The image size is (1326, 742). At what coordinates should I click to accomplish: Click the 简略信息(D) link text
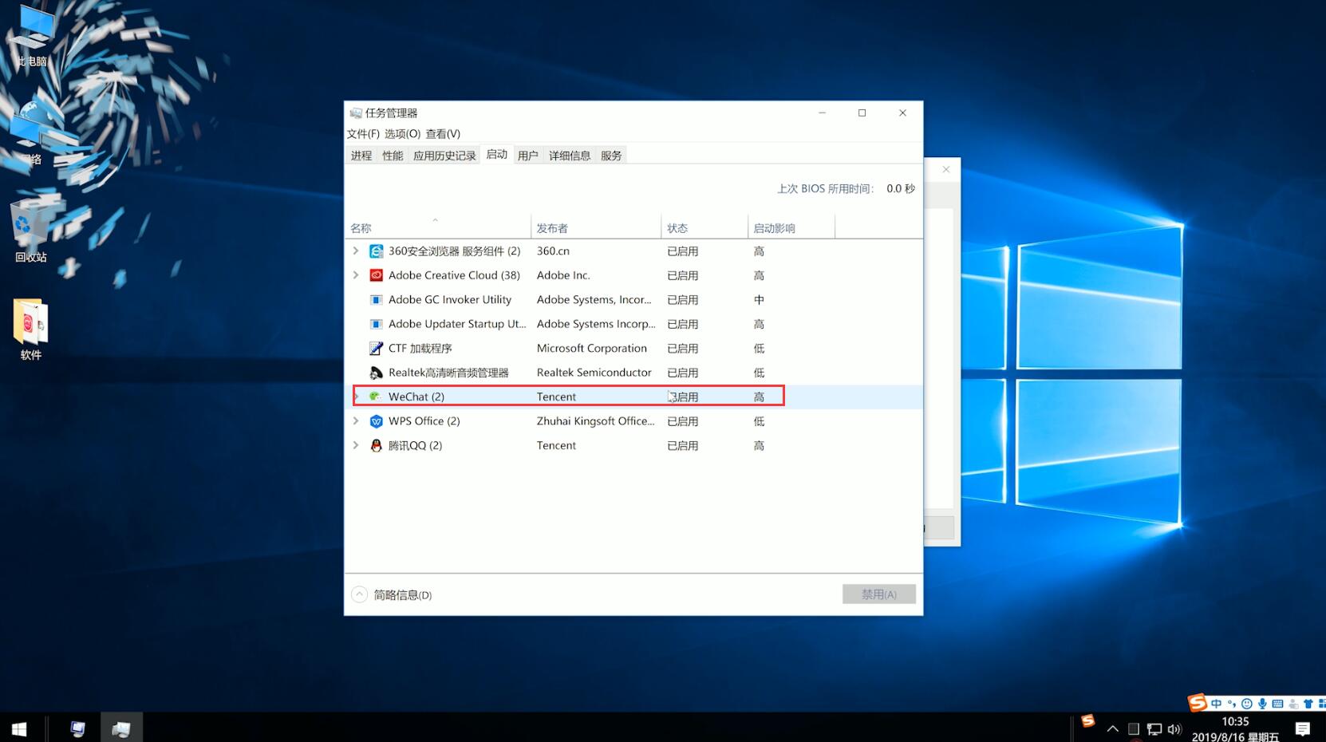click(x=403, y=595)
